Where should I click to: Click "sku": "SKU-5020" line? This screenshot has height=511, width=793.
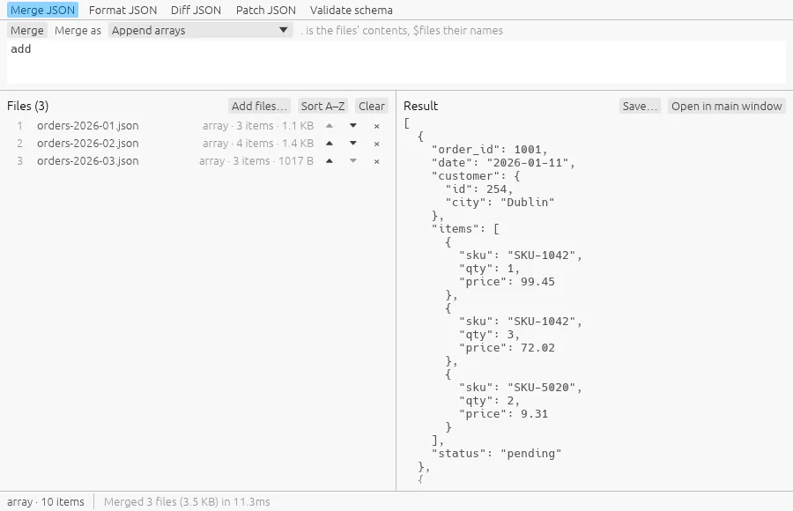coord(520,388)
